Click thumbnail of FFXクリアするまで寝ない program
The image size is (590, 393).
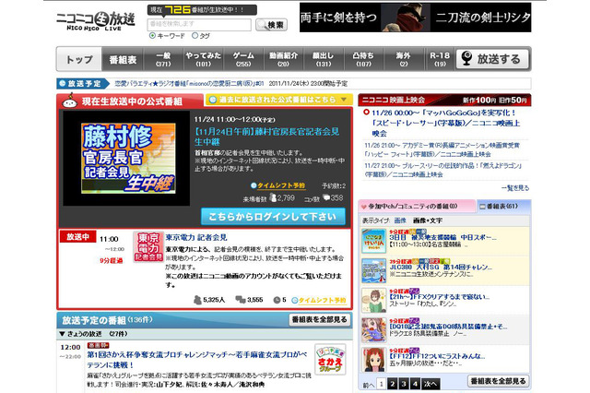tap(373, 301)
